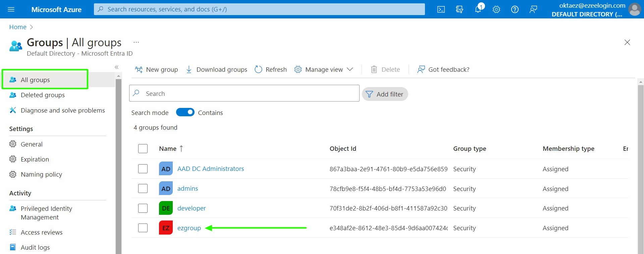
Task: Go to Home breadcrumb link
Action: click(18, 27)
